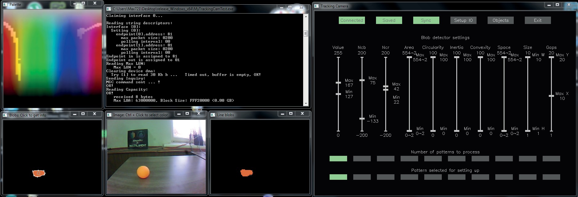Select first pattern for setting up
Image resolution: width=578 pixels, height=197 pixels.
coord(338,177)
